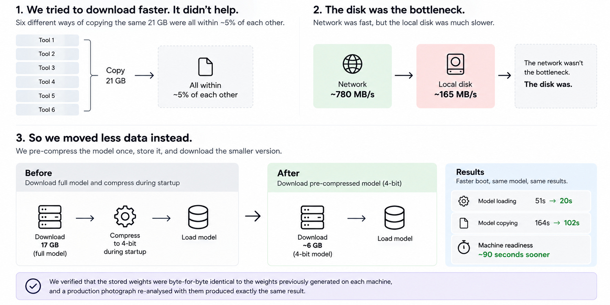Click the green Network ~780 MB/s card

click(352, 76)
